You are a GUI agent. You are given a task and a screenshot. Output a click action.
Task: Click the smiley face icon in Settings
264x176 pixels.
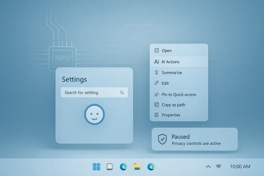click(x=94, y=115)
